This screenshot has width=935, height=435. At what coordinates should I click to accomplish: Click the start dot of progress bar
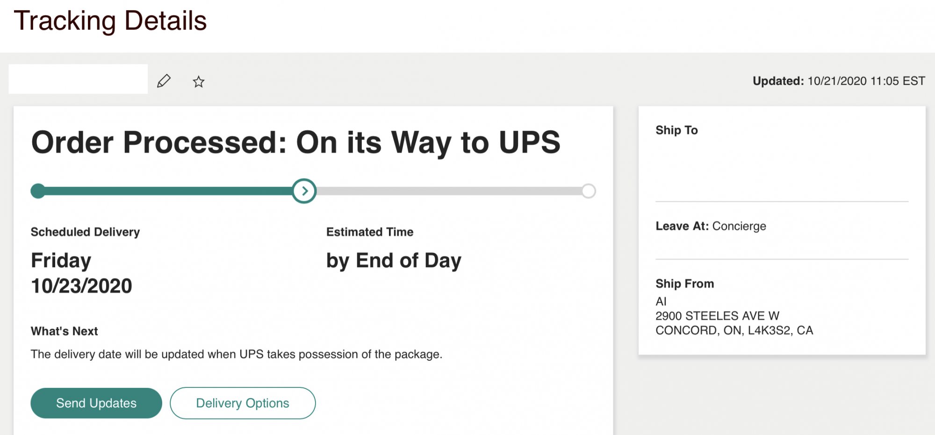[38, 191]
